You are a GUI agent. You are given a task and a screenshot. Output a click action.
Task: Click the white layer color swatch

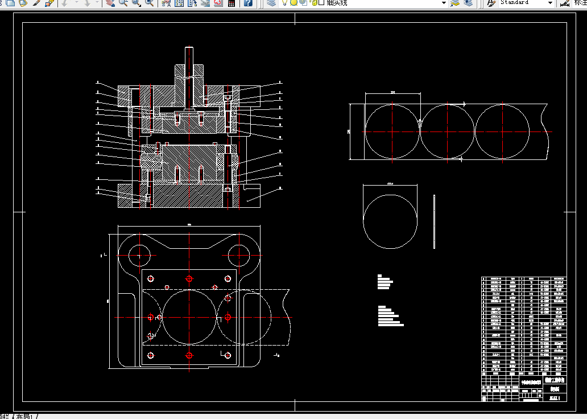point(321,3)
